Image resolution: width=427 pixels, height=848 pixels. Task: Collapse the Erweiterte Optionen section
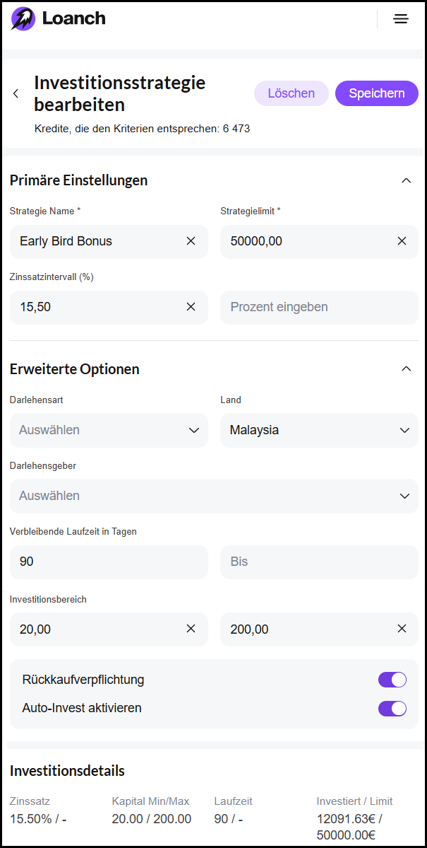pyautogui.click(x=406, y=368)
